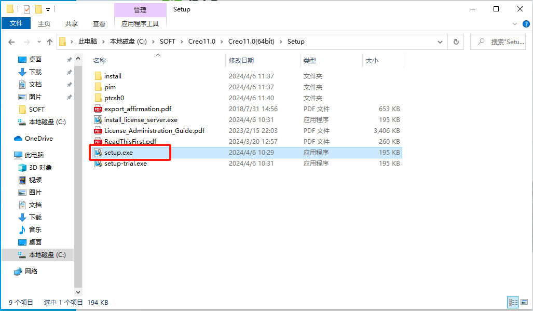Select the pim folder icon

point(98,87)
